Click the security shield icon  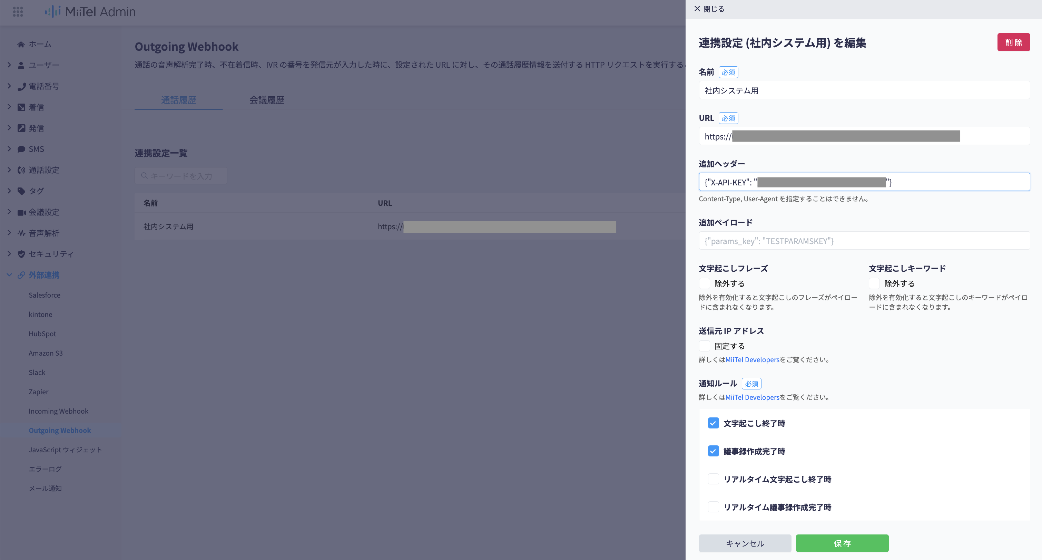click(x=21, y=254)
